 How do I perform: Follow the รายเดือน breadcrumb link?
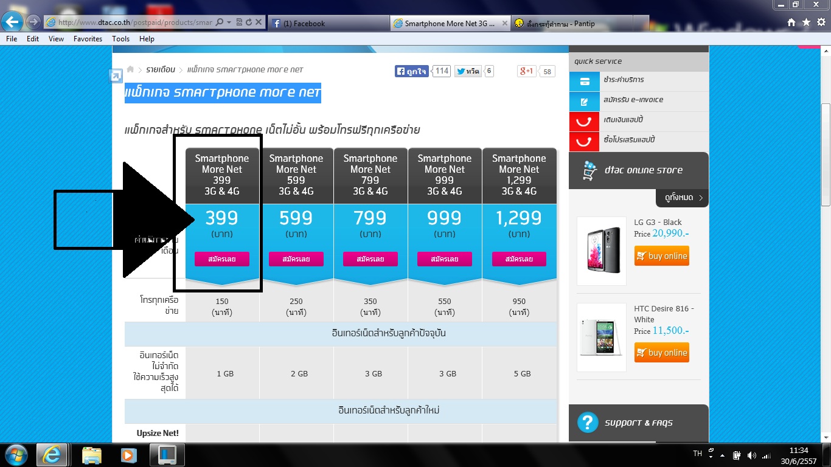tap(161, 70)
